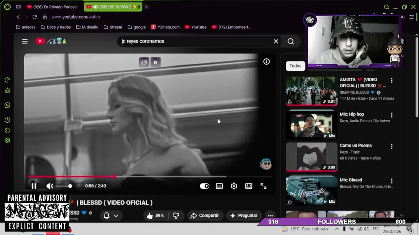Image resolution: width=419 pixels, height=235 pixels.
Task: Mute the video with the speaker icon
Action: [x=50, y=186]
